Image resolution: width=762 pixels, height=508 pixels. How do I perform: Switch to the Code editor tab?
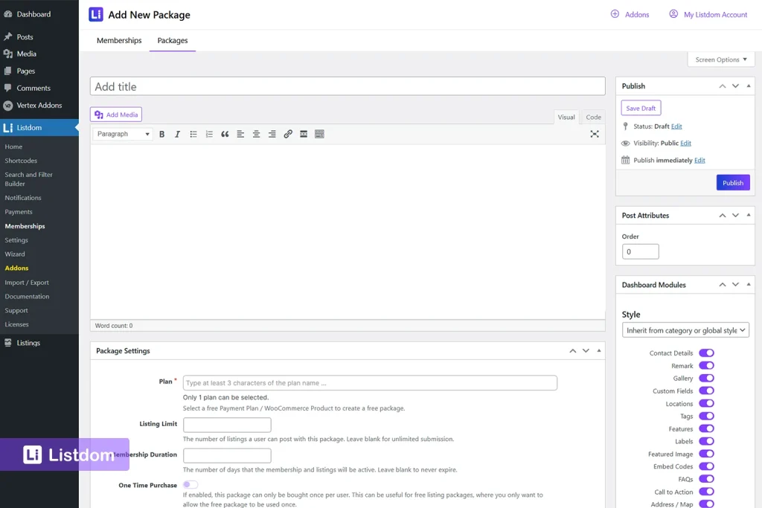[593, 117]
